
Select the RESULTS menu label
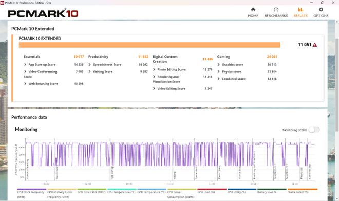(x=300, y=16)
